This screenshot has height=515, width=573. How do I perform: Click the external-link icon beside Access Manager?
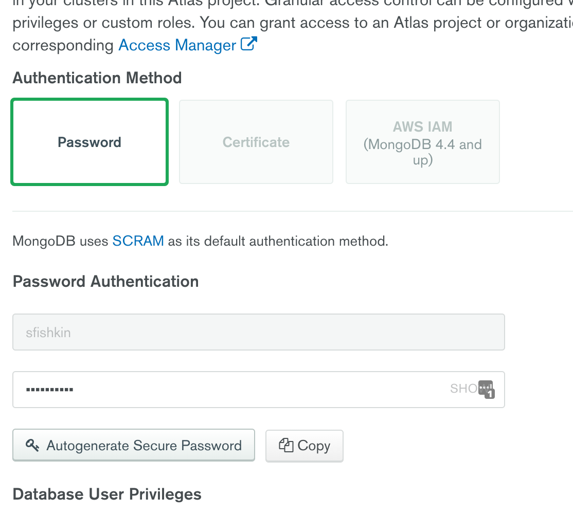tap(248, 44)
